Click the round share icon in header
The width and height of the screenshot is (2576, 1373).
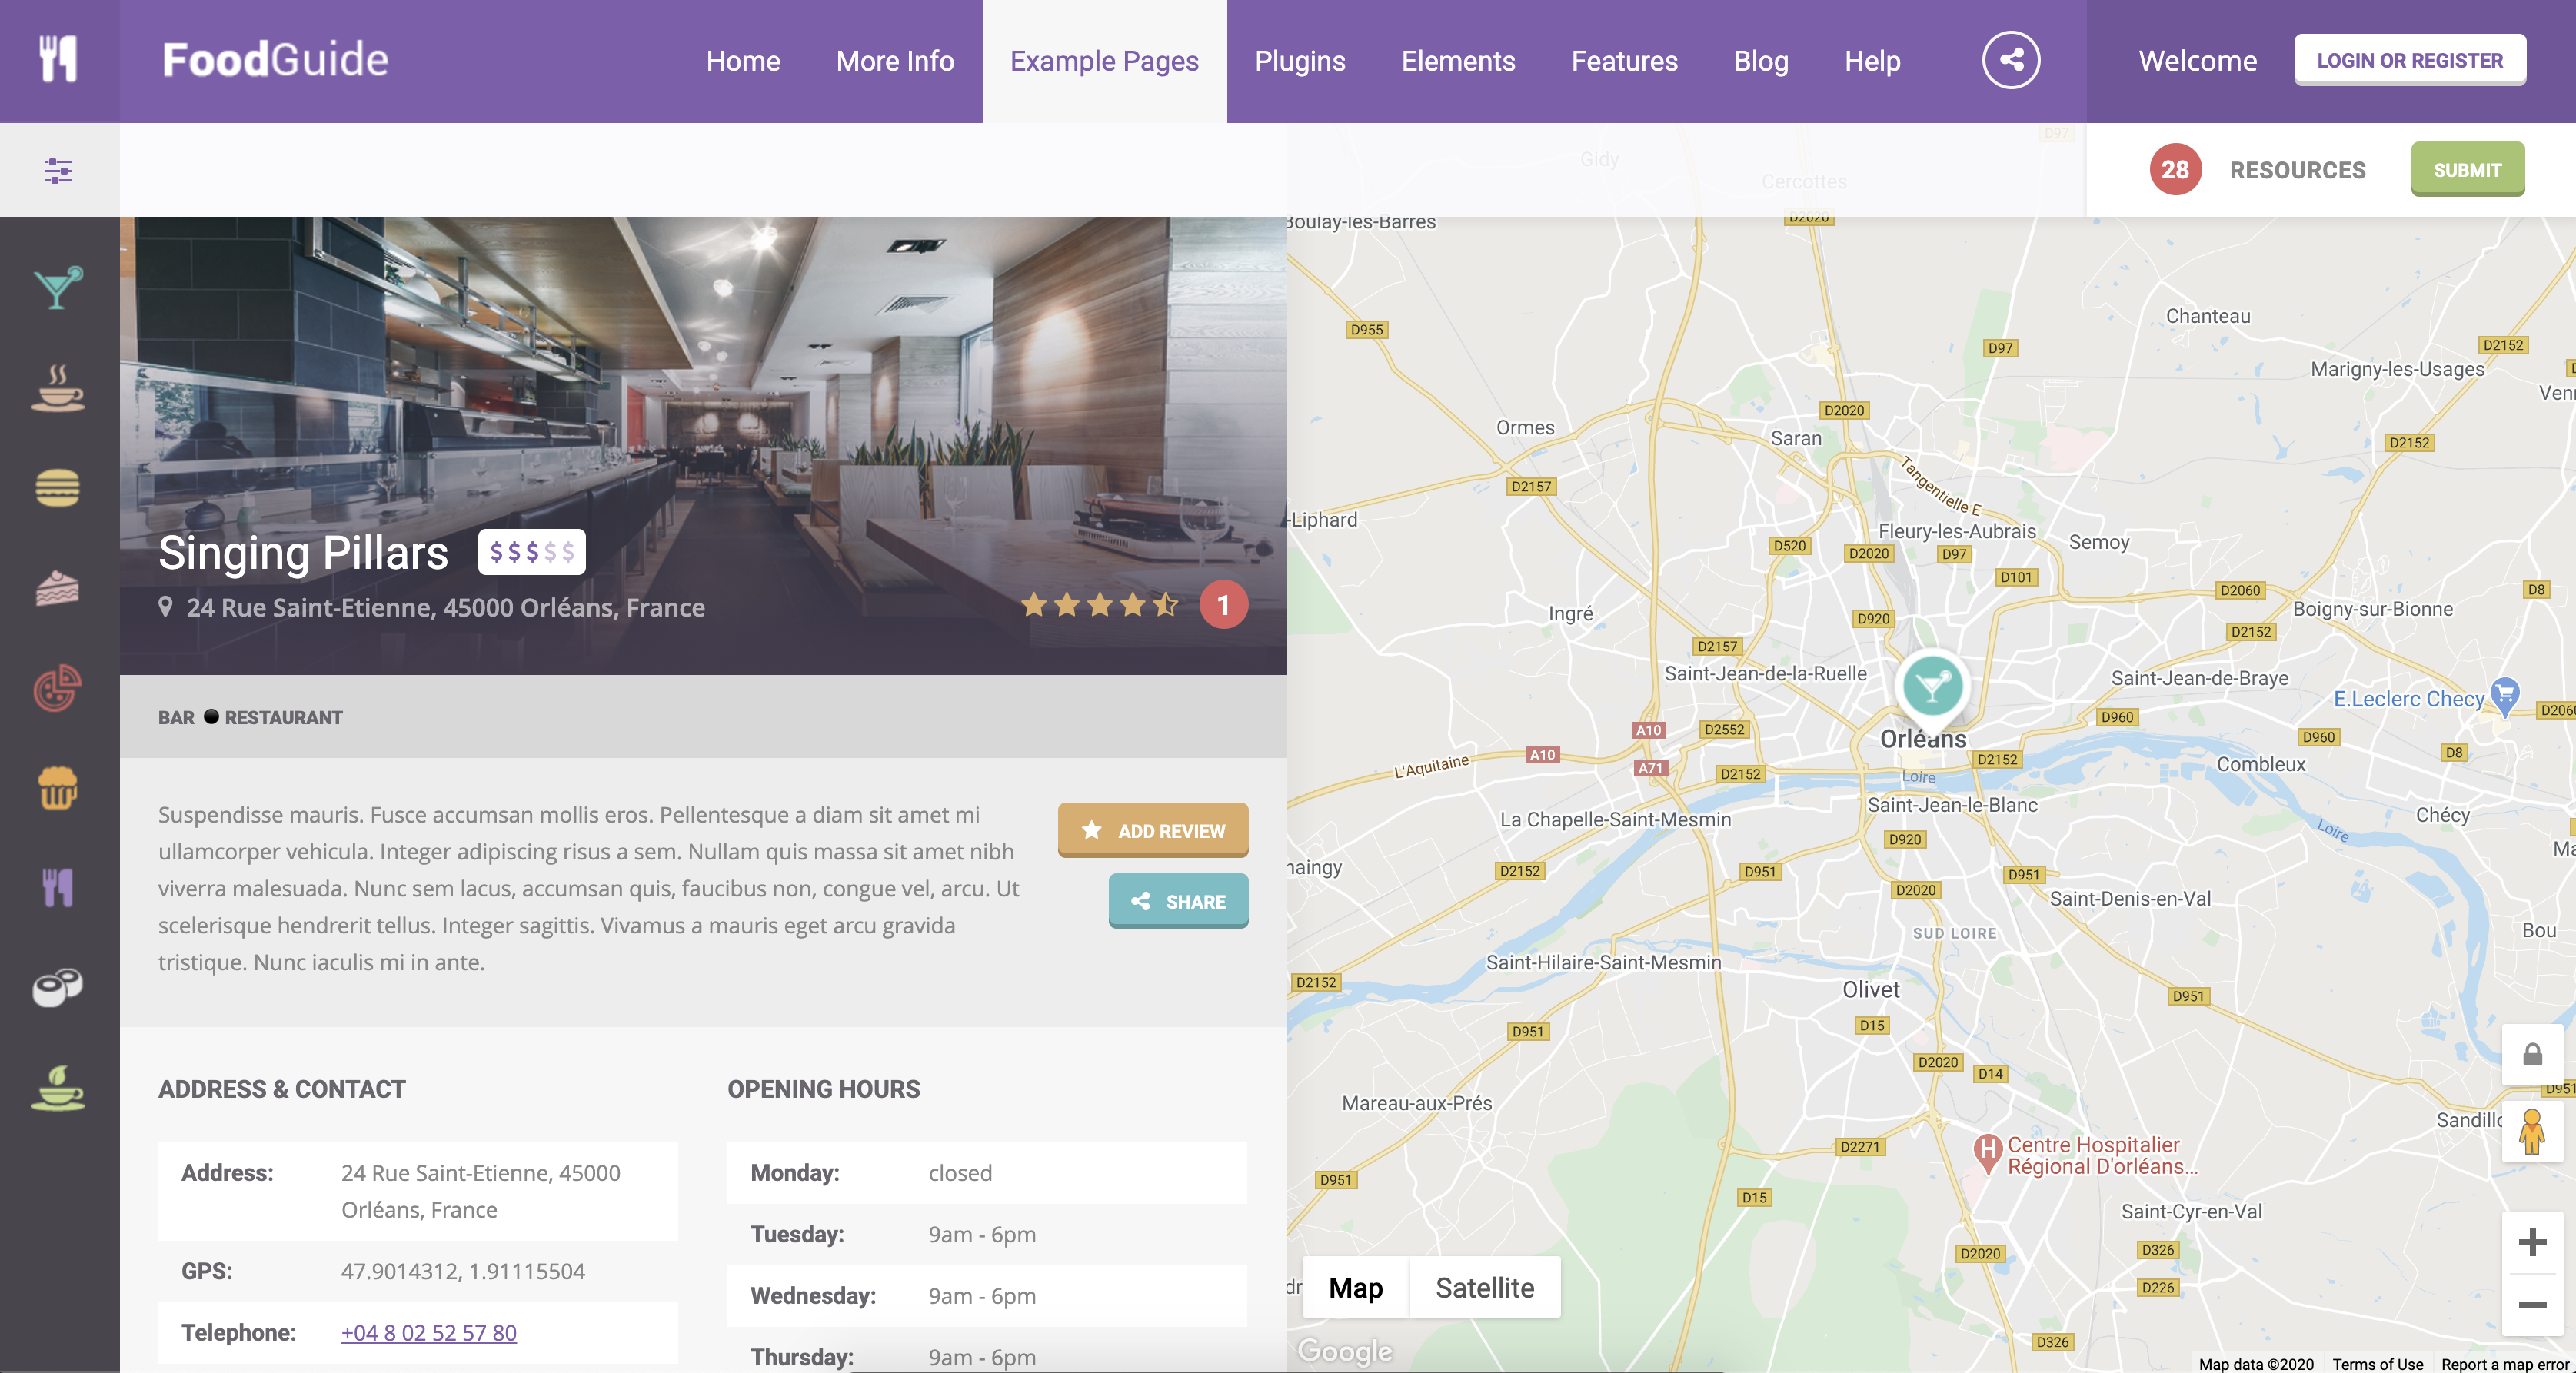[2010, 61]
